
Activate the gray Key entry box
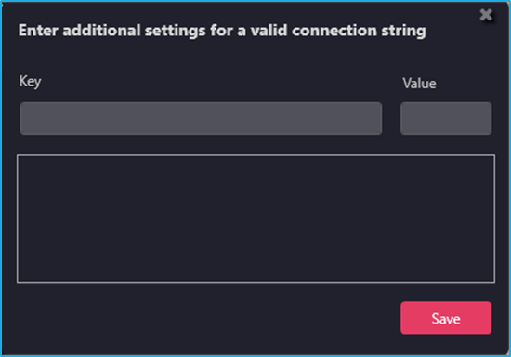(x=201, y=118)
